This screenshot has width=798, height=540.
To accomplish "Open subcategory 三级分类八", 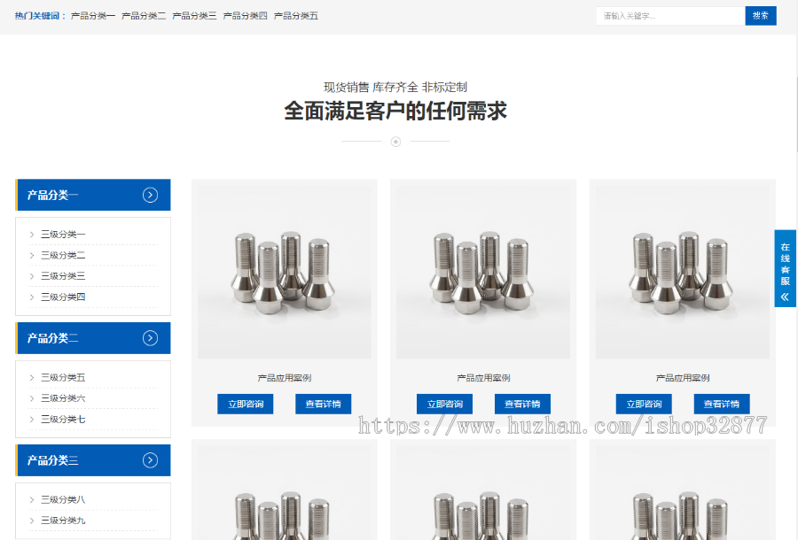I will 63,500.
